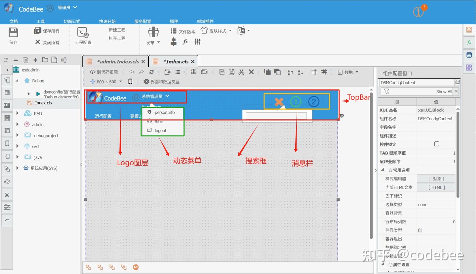Click the send-to-back icon
Image resolution: width=476 pixels, height=274 pixels.
point(277,72)
